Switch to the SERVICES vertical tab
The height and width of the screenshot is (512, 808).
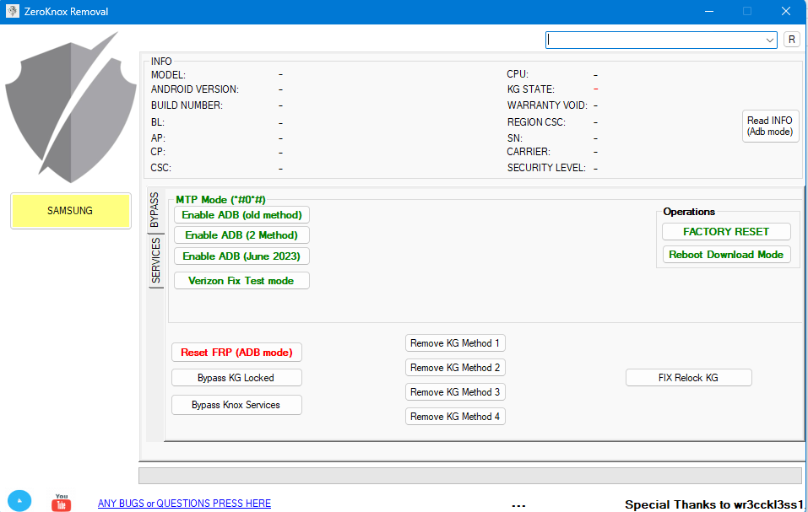[x=156, y=261]
